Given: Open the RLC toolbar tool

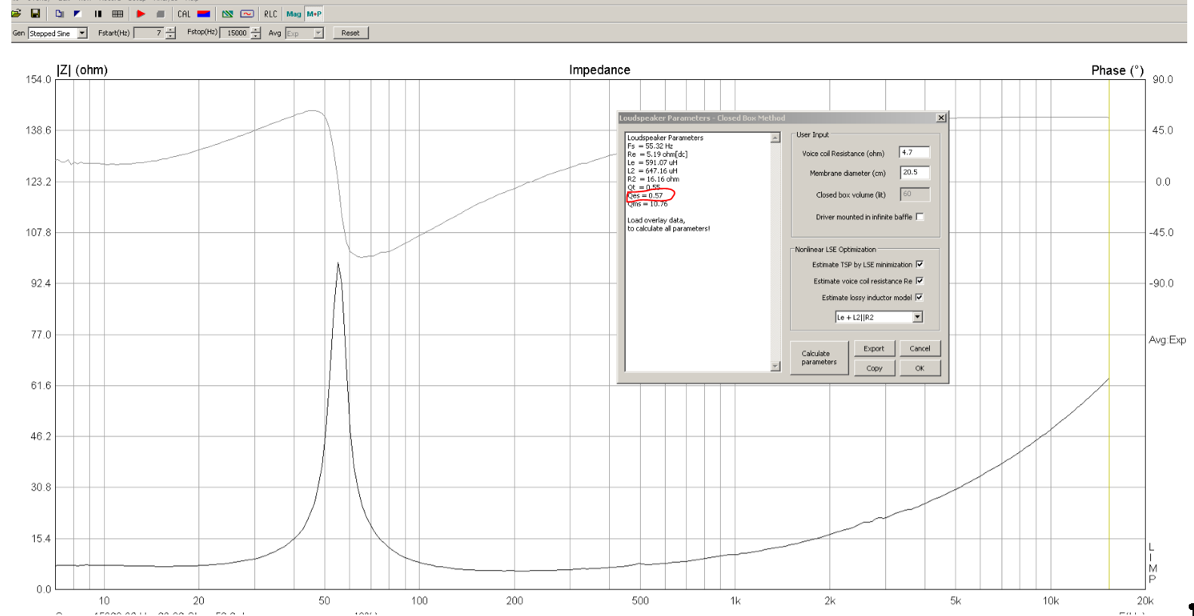Looking at the screenshot, I should [270, 14].
